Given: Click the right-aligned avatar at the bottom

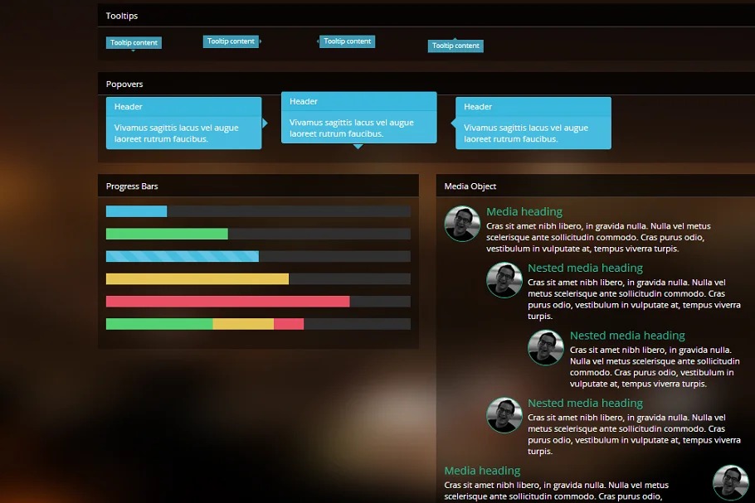Looking at the screenshot, I should tap(731, 482).
